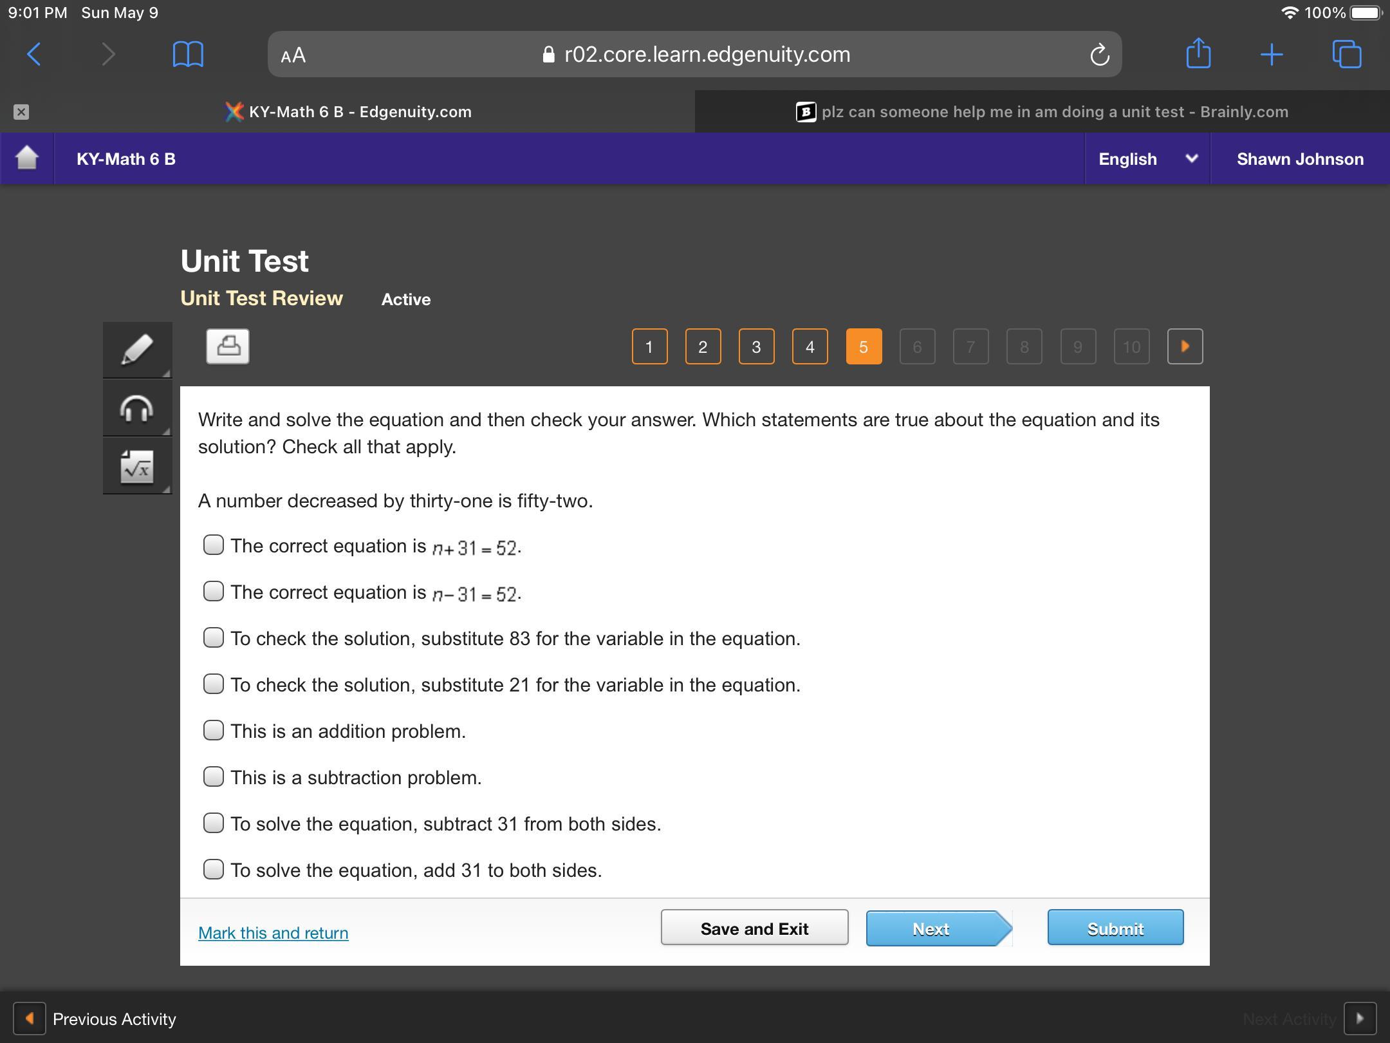Click 'Mark this and return' link

(273, 933)
